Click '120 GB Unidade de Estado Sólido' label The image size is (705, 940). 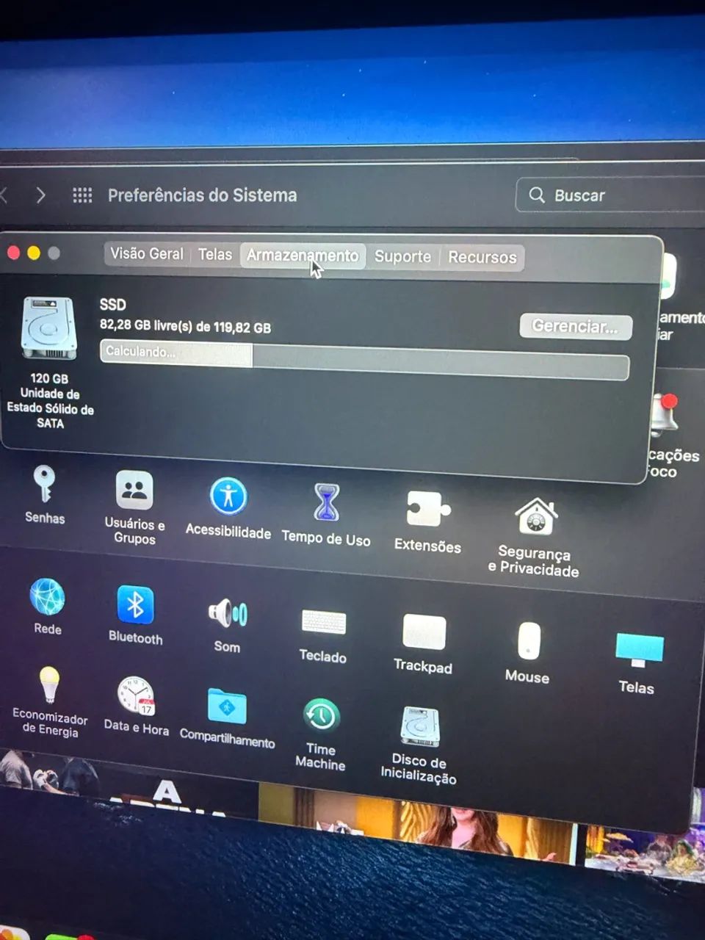pos(50,400)
